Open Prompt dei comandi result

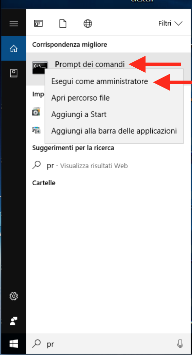point(90,65)
